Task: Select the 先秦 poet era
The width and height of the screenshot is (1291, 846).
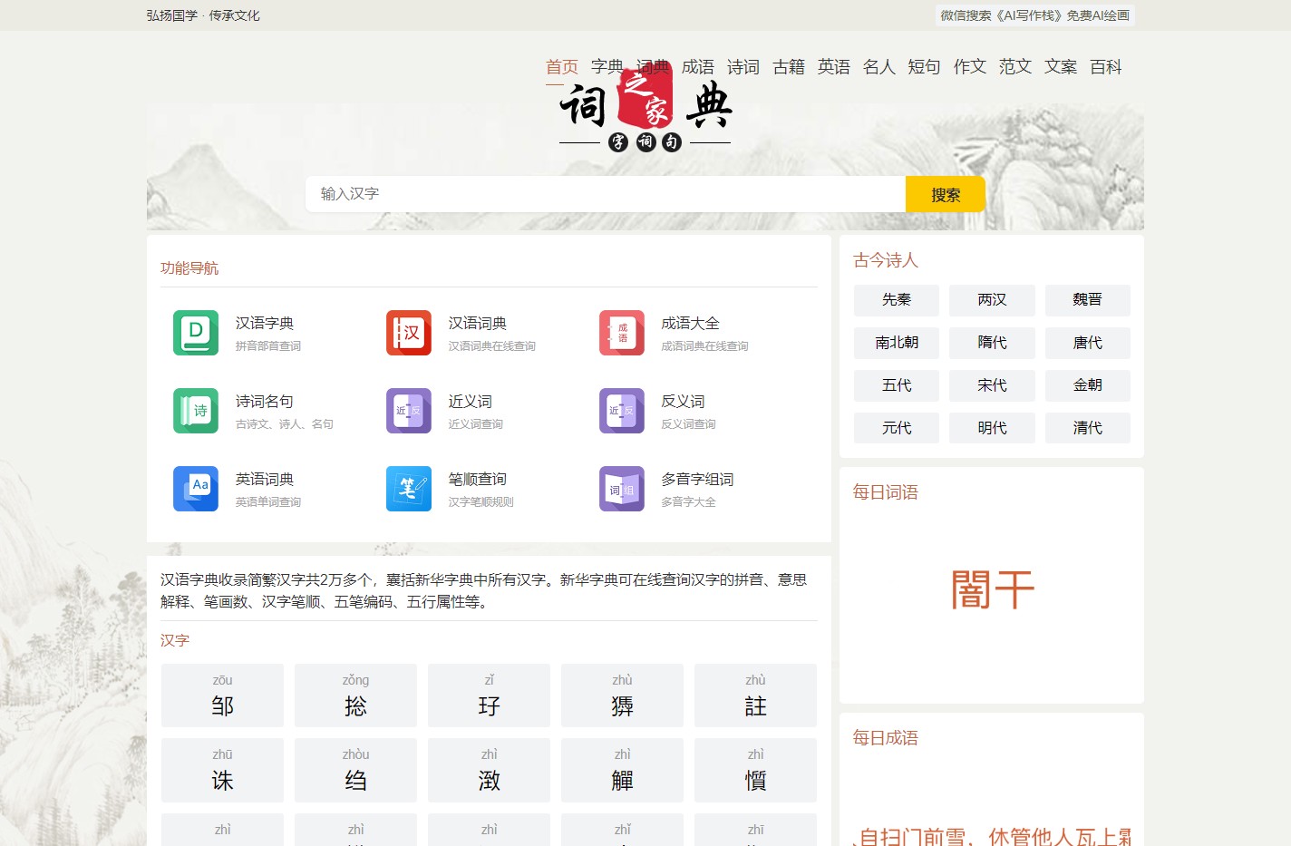Action: click(x=897, y=300)
